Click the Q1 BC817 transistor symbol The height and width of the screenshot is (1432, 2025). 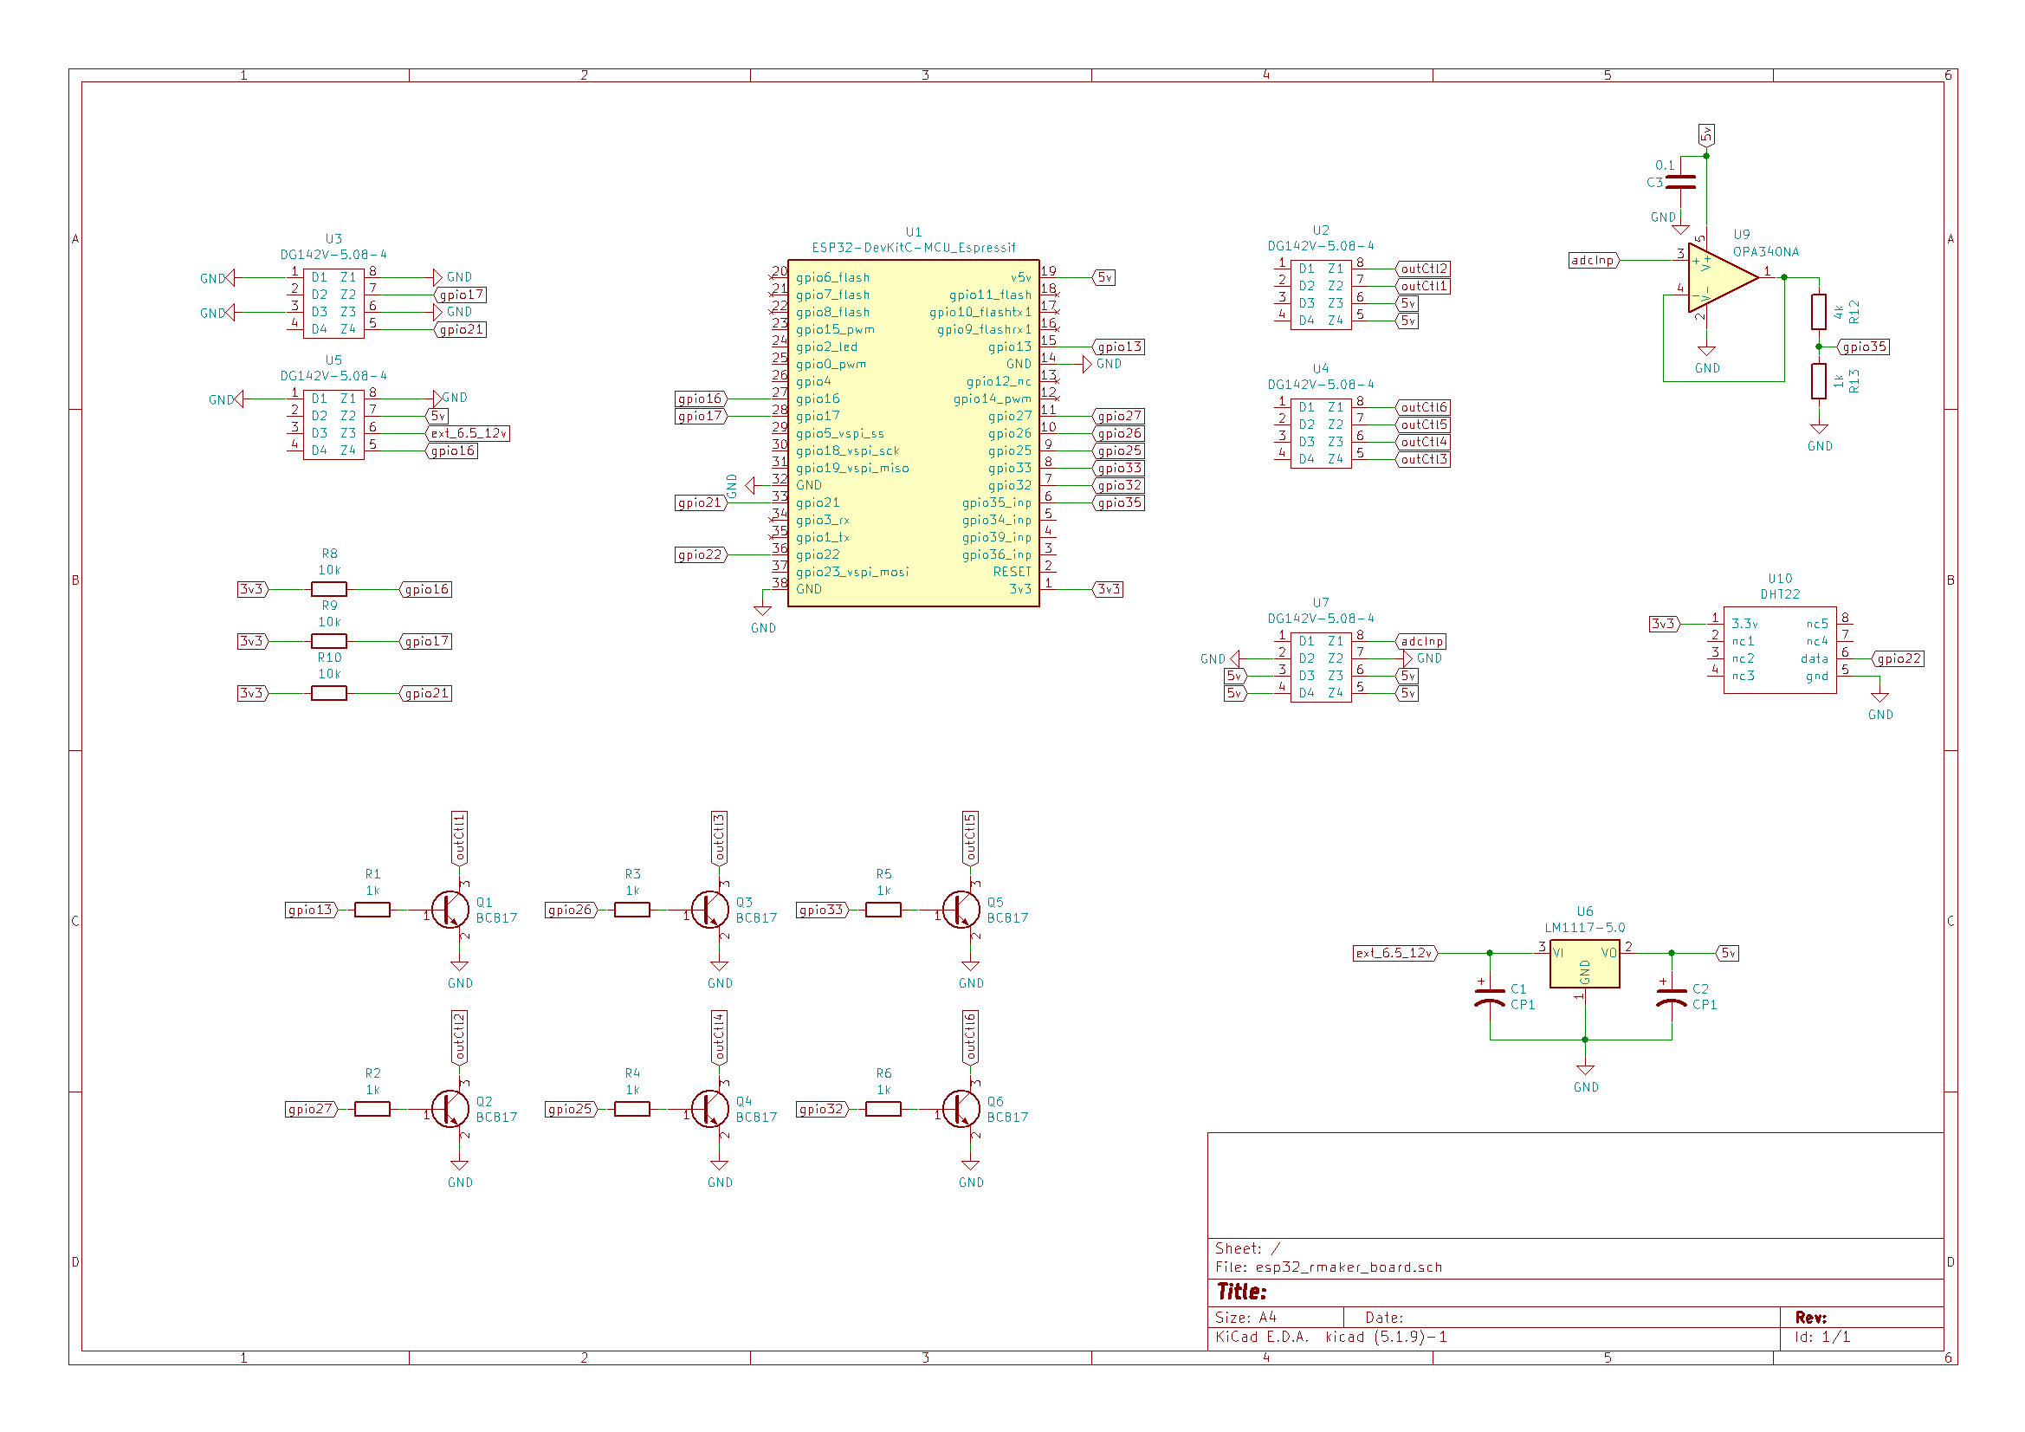pyautogui.click(x=450, y=910)
